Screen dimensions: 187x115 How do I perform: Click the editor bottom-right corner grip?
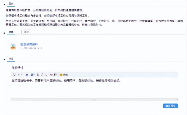click(x=177, y=99)
